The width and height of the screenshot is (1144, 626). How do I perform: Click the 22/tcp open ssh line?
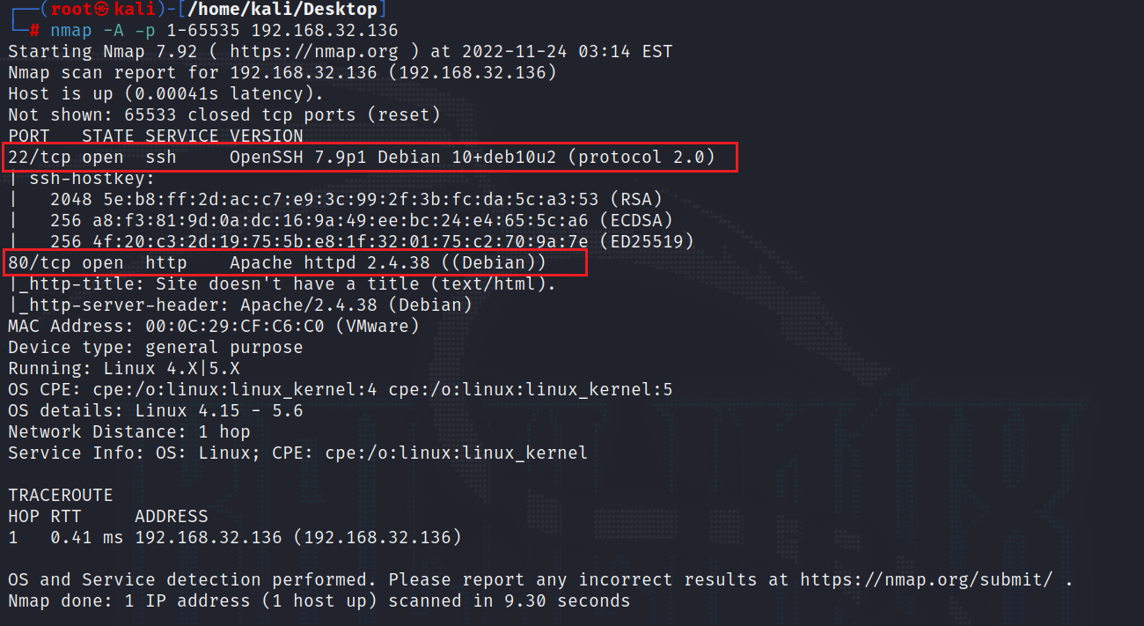tap(369, 158)
